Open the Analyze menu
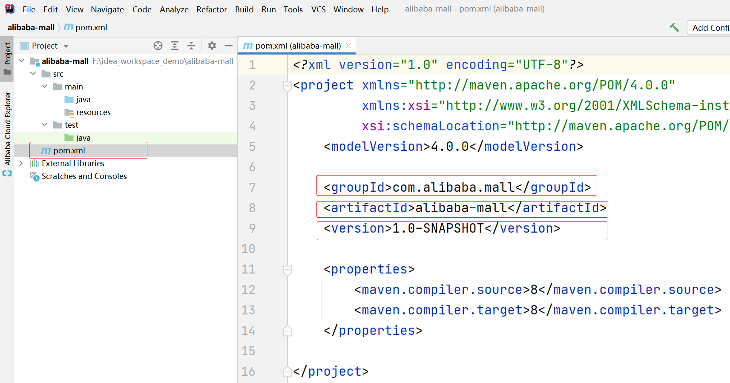The height and width of the screenshot is (383, 730). (174, 9)
